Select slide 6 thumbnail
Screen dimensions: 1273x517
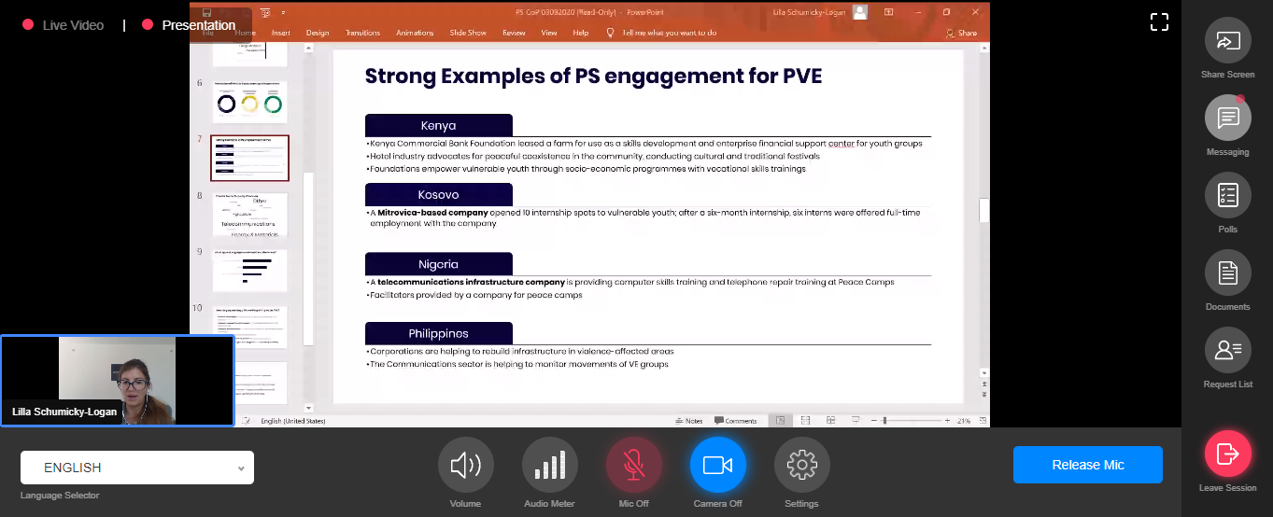(x=249, y=102)
